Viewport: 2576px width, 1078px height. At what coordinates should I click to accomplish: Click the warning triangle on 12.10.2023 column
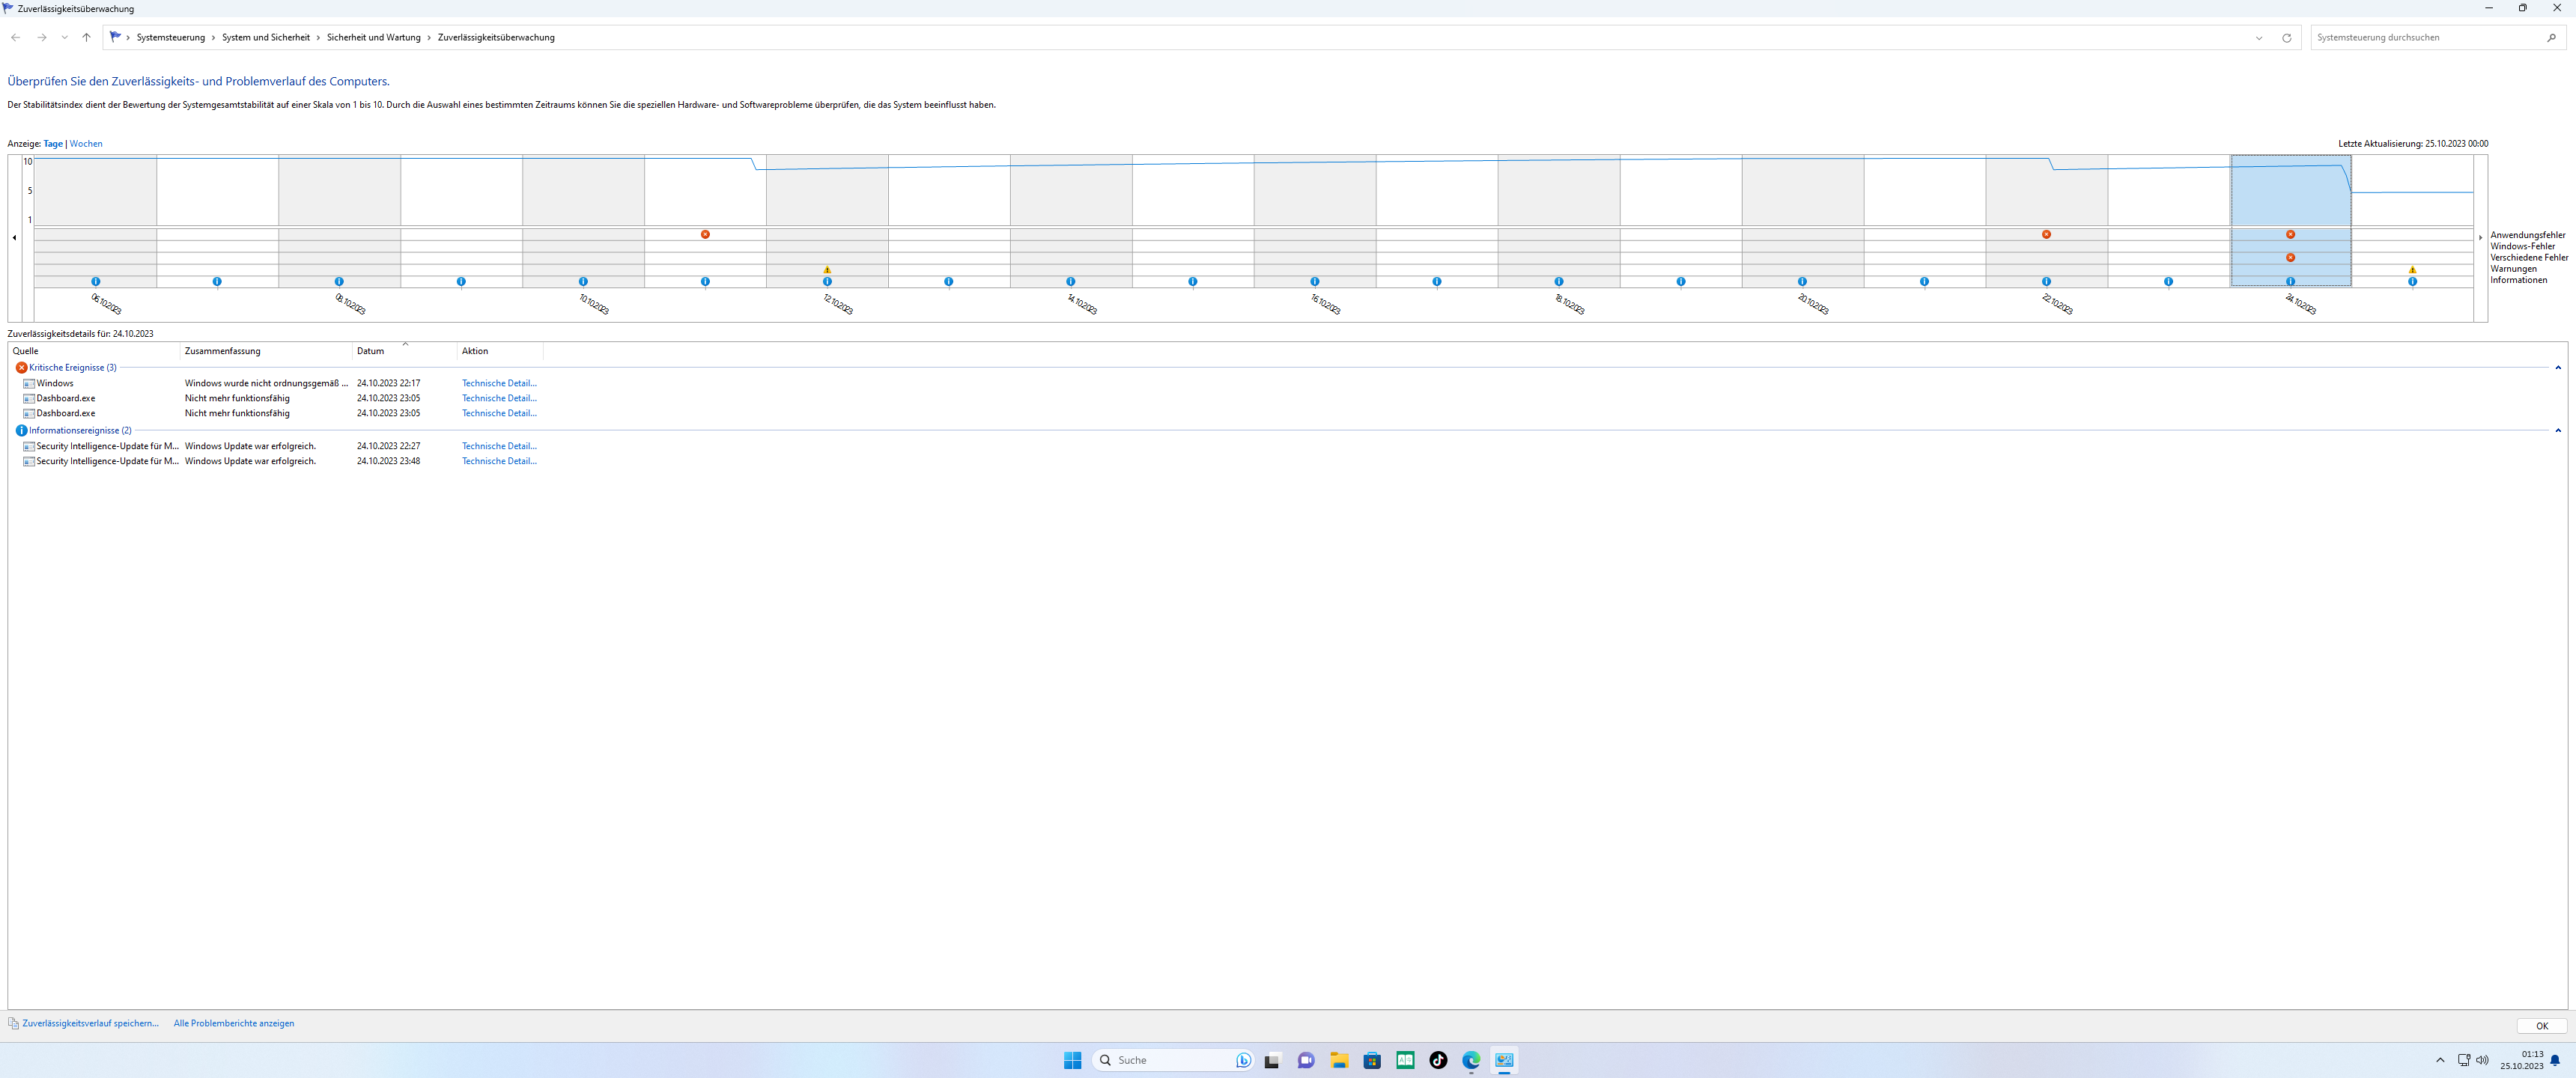point(827,270)
